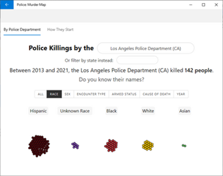Click the "Police Killings by the" heading
223x176 pixels.
(x=61, y=48)
